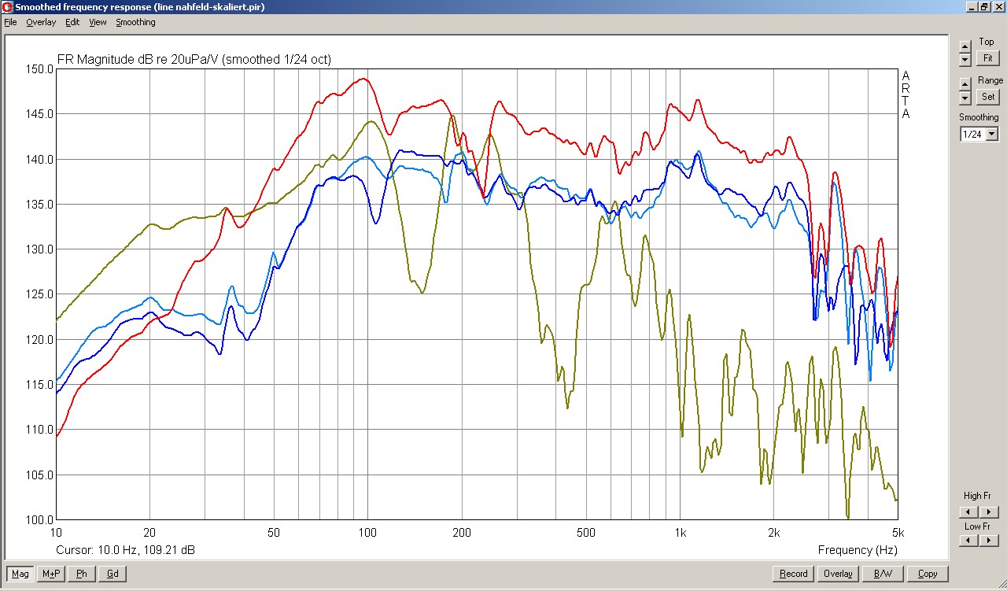The image size is (1007, 591).
Task: Open the View menu
Action: pyautogui.click(x=98, y=22)
